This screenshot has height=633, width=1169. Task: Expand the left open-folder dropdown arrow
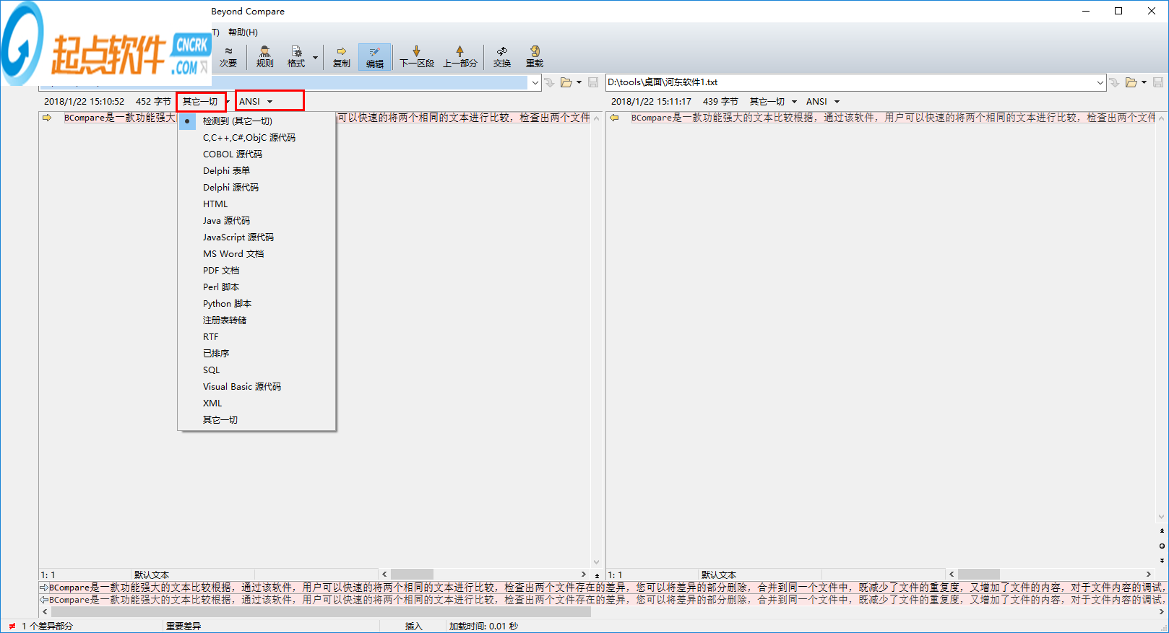tap(579, 82)
